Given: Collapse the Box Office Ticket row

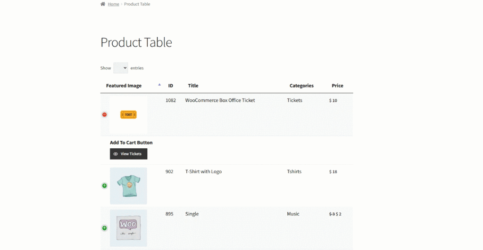Looking at the screenshot, I should click(x=104, y=115).
